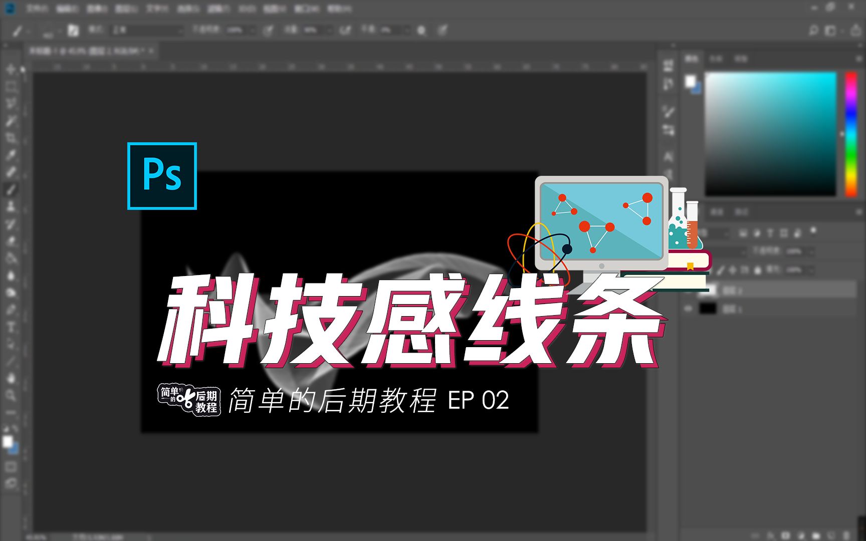Close the open document tab
The image size is (866, 541).
tap(151, 51)
